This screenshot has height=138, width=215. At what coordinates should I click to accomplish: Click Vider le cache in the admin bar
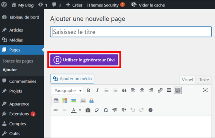click(x=148, y=5)
